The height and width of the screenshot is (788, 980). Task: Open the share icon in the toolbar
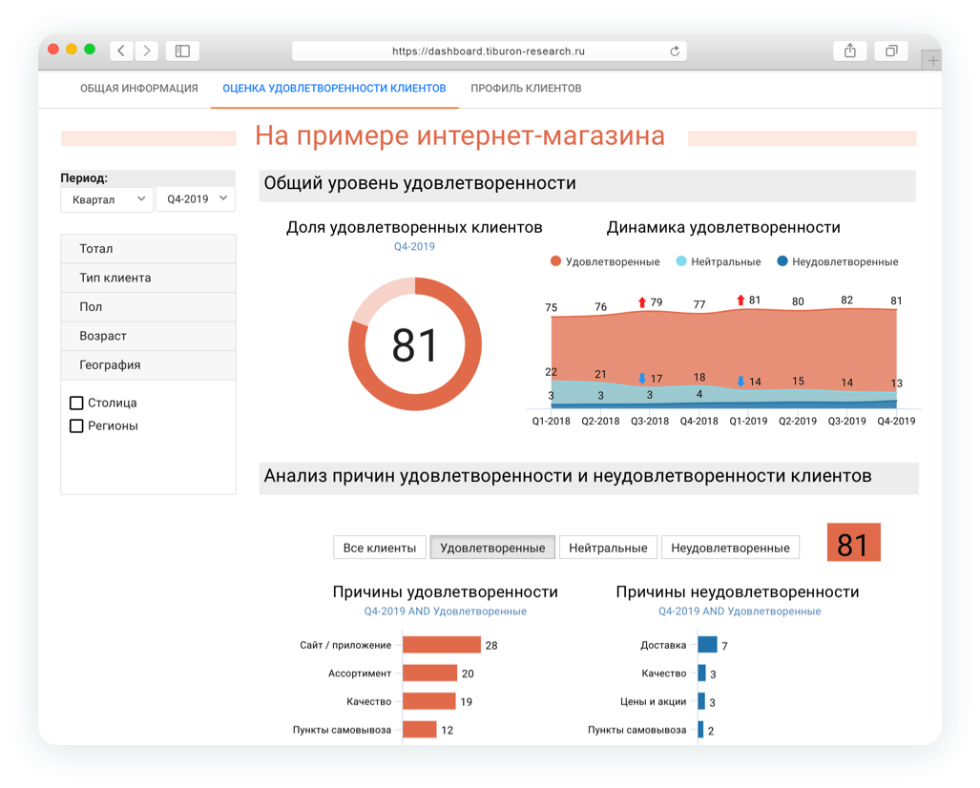click(850, 51)
